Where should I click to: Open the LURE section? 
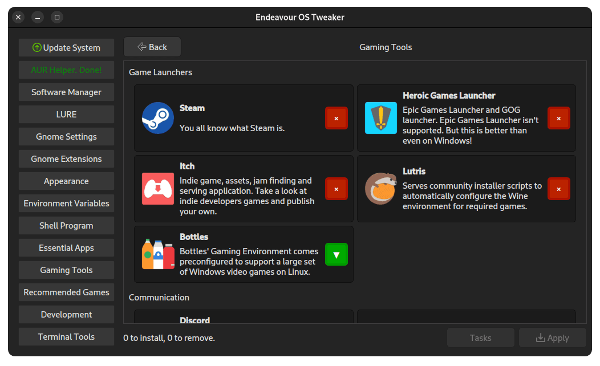[66, 115]
